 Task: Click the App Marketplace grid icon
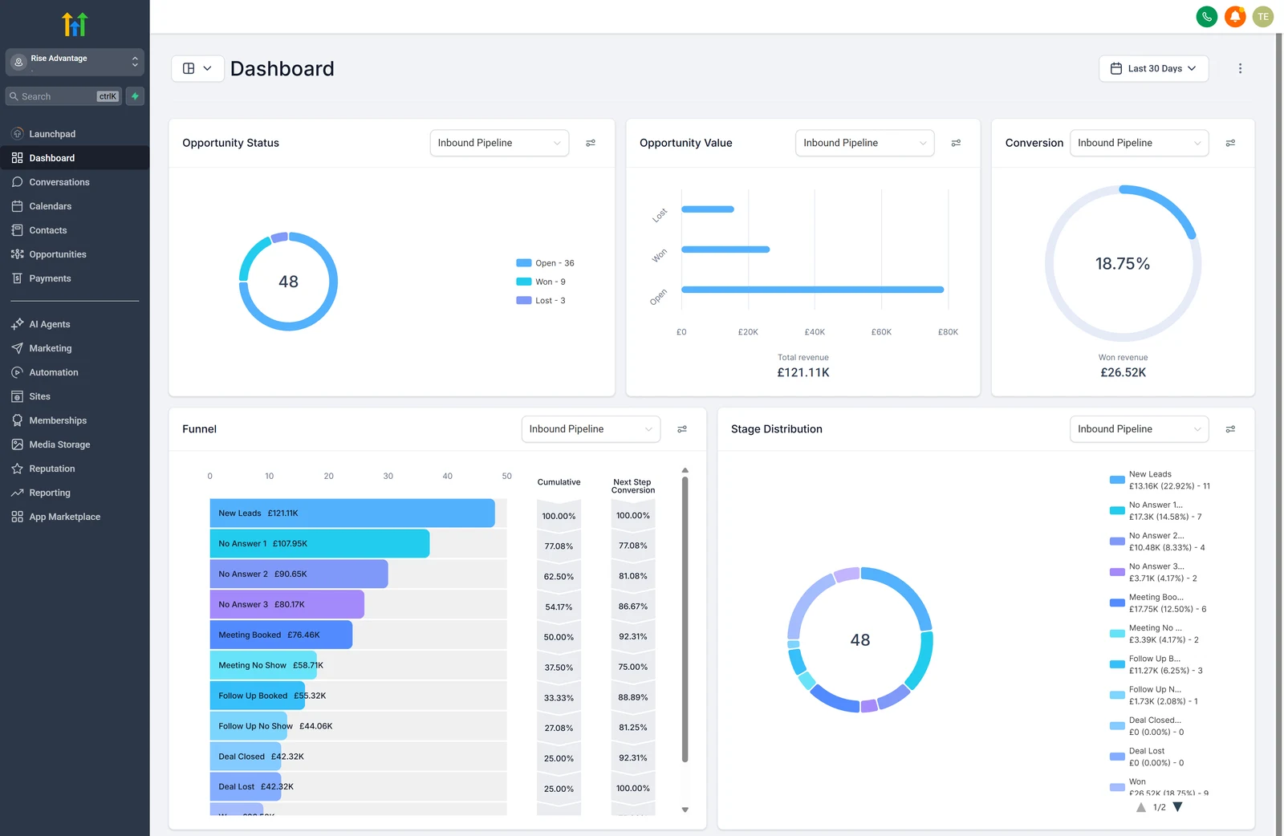[17, 517]
